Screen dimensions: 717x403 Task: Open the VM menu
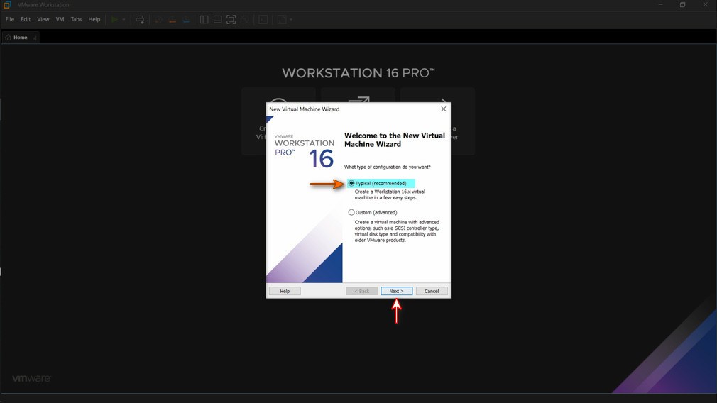(60, 19)
